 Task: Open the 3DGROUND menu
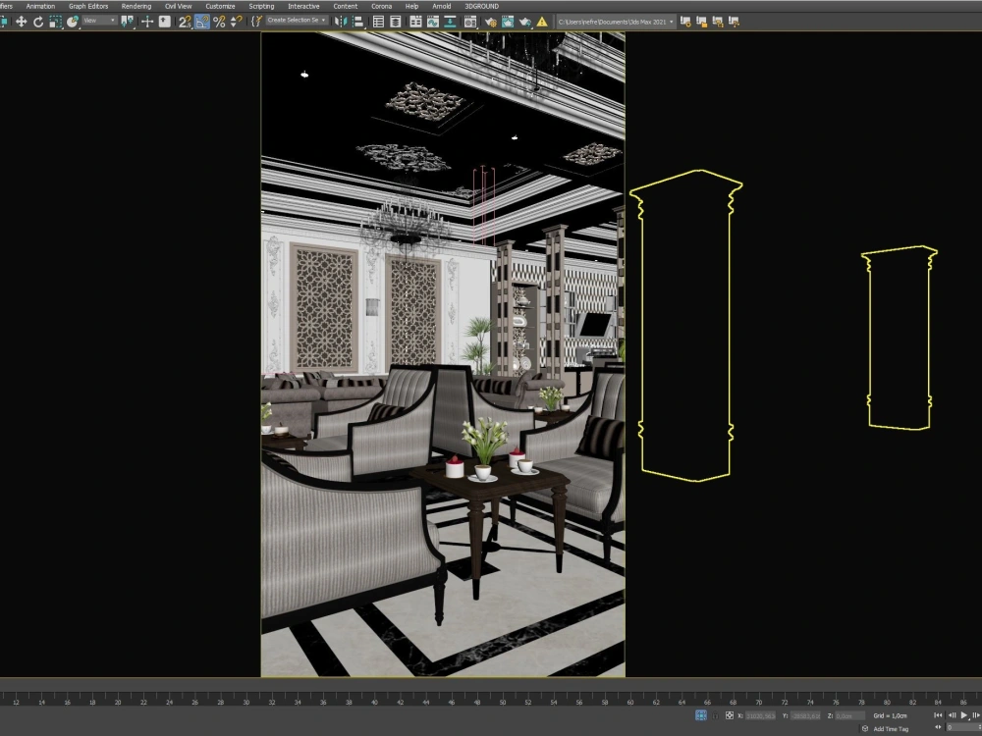click(481, 6)
